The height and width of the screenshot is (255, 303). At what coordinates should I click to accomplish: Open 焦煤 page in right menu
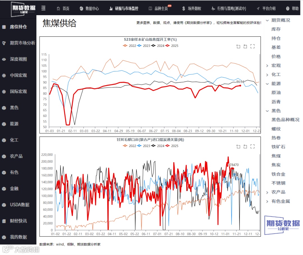tap(276, 156)
